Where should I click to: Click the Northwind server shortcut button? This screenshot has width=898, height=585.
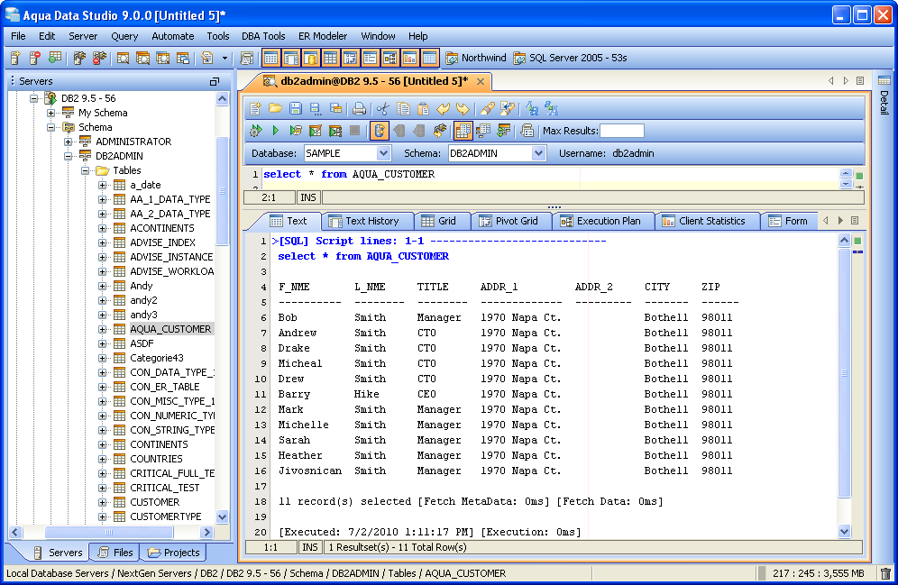click(475, 58)
